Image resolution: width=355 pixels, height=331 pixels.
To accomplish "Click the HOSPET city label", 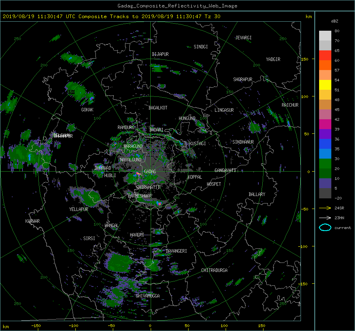I will pos(214,184).
